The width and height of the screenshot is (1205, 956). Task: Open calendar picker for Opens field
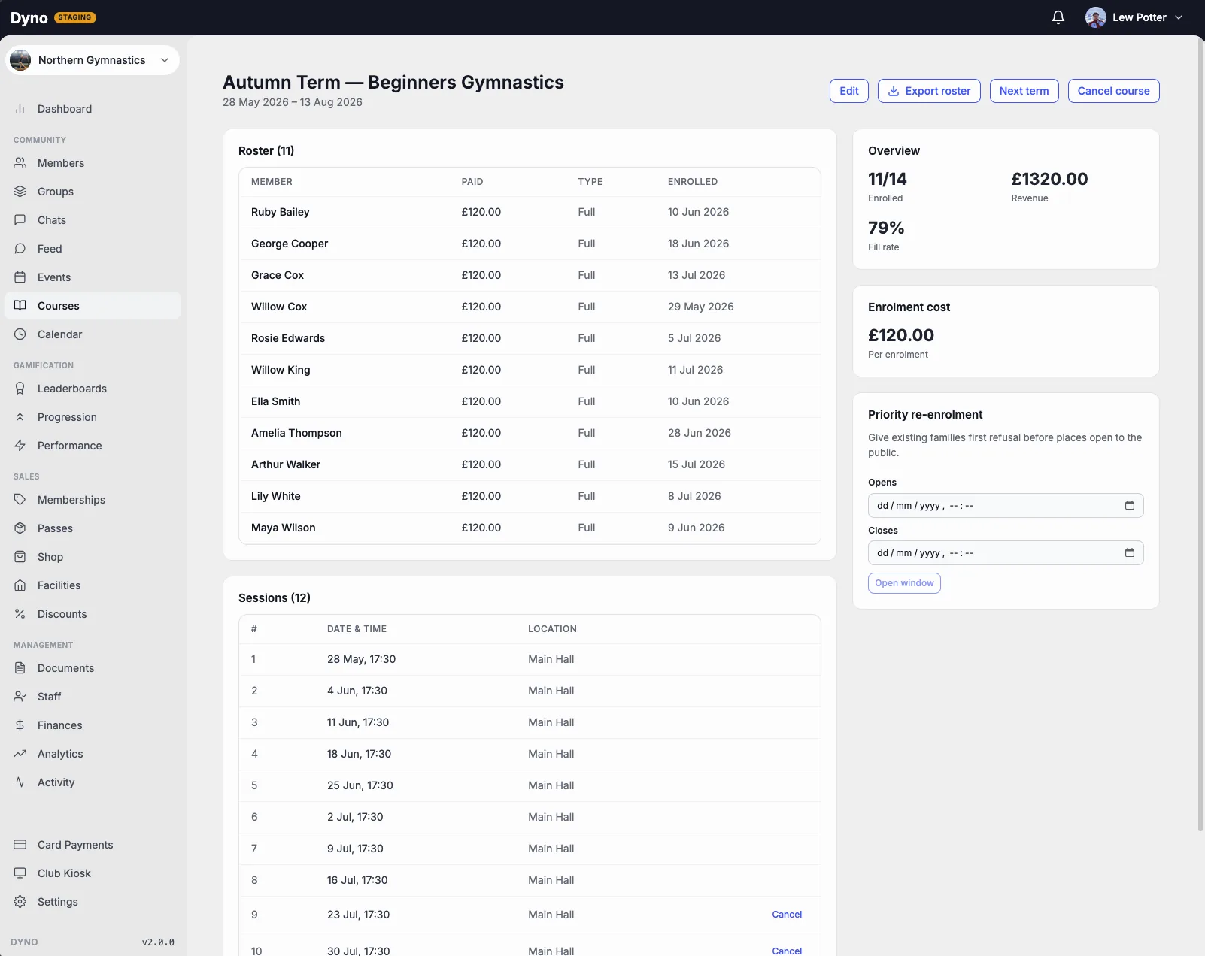[x=1129, y=506]
